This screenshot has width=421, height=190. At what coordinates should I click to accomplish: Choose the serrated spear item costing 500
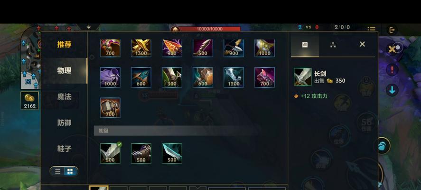(203, 48)
